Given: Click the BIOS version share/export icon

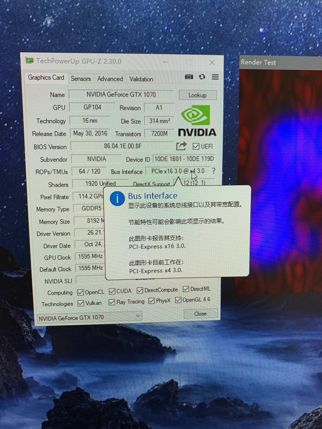Looking at the screenshot, I should point(181,146).
